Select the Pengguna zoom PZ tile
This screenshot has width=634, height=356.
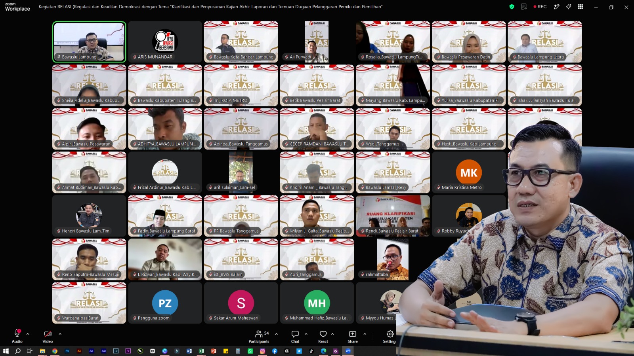pos(165,303)
